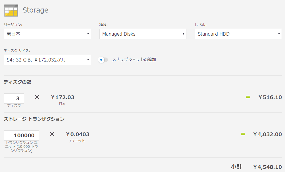The height and width of the screenshot is (172, 285).
Task: Click the Storage heading title
Action: pyautogui.click(x=35, y=10)
